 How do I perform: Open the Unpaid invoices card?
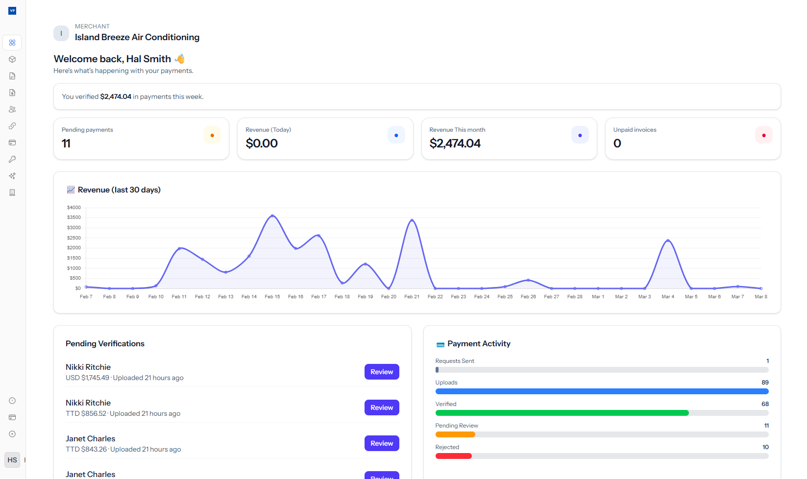[x=693, y=139]
